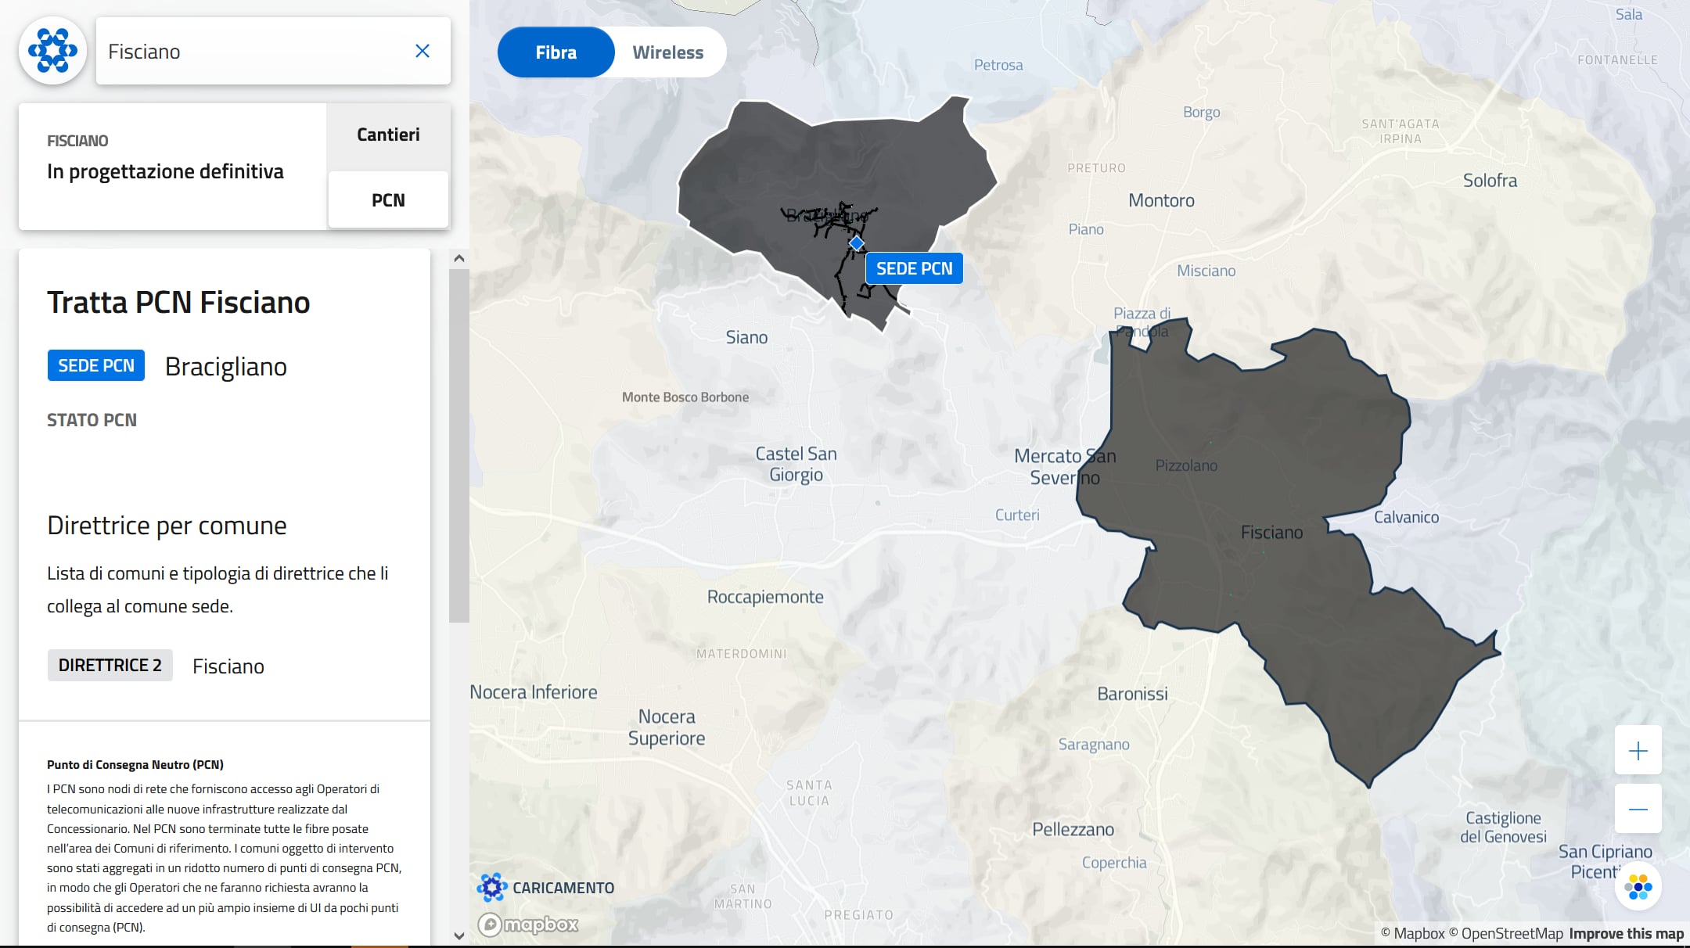Clear the Fisciano search with the X icon
This screenshot has width=1690, height=948.
(422, 52)
